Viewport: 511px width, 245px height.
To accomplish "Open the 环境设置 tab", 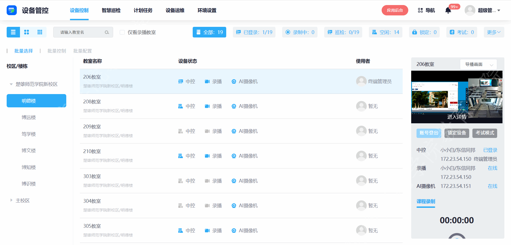I will tap(207, 10).
